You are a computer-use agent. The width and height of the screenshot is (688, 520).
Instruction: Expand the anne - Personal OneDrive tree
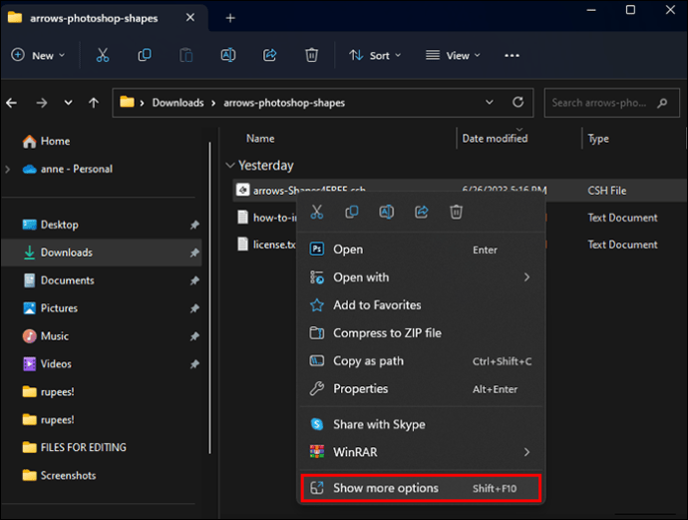tap(9, 170)
